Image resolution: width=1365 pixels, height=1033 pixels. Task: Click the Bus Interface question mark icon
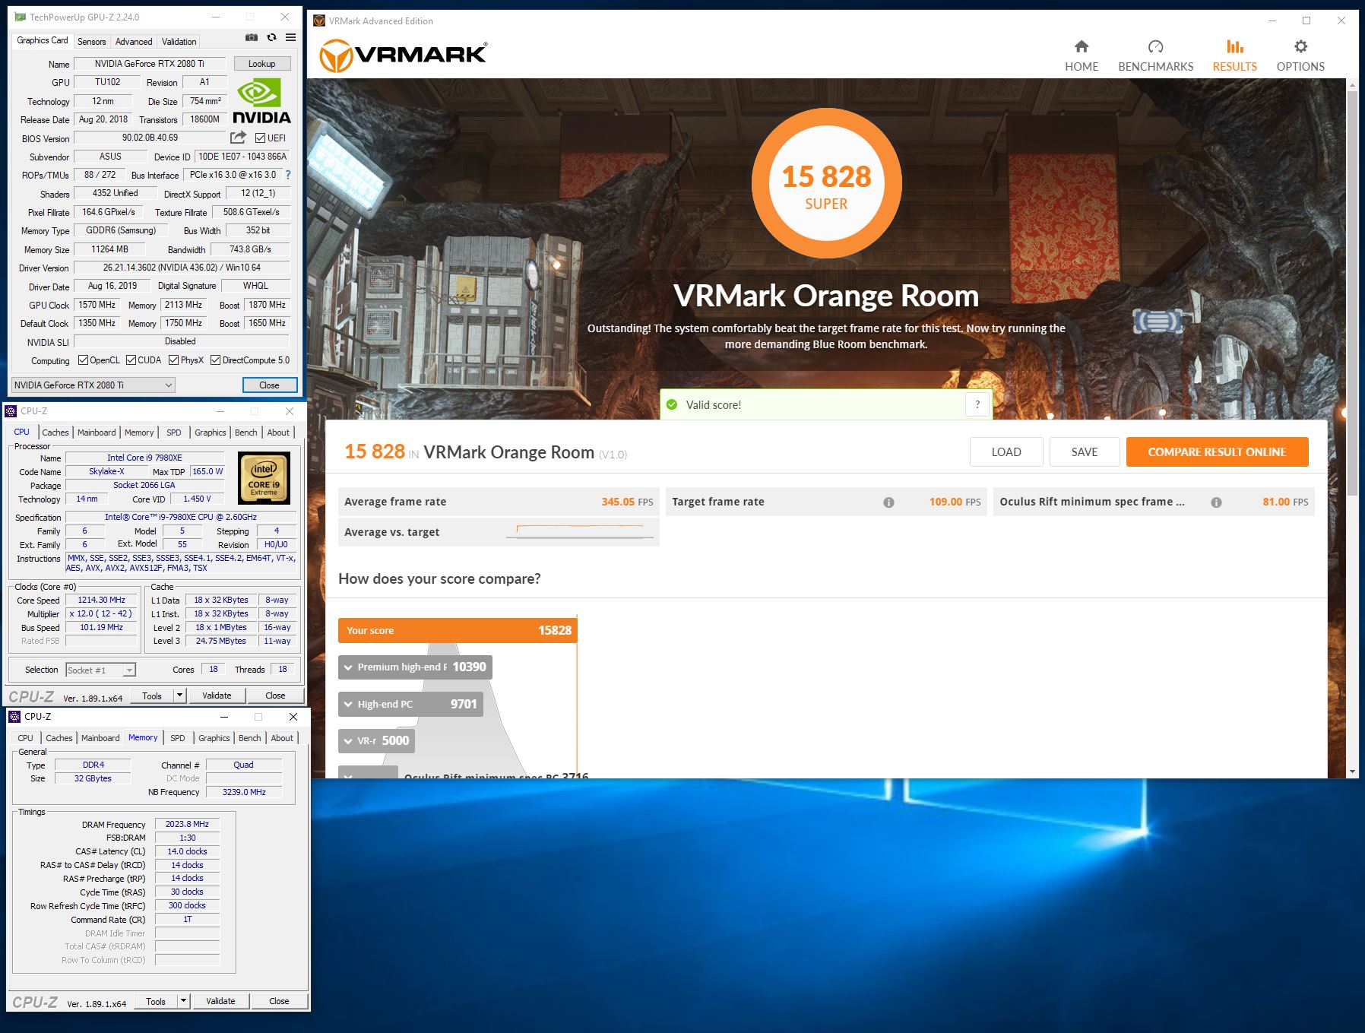287,175
